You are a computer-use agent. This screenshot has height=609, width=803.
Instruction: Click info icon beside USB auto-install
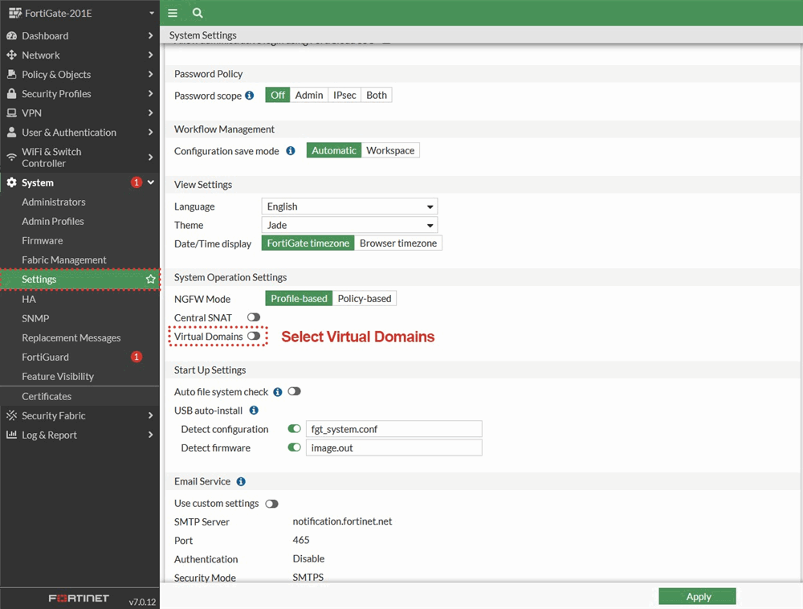tap(254, 411)
